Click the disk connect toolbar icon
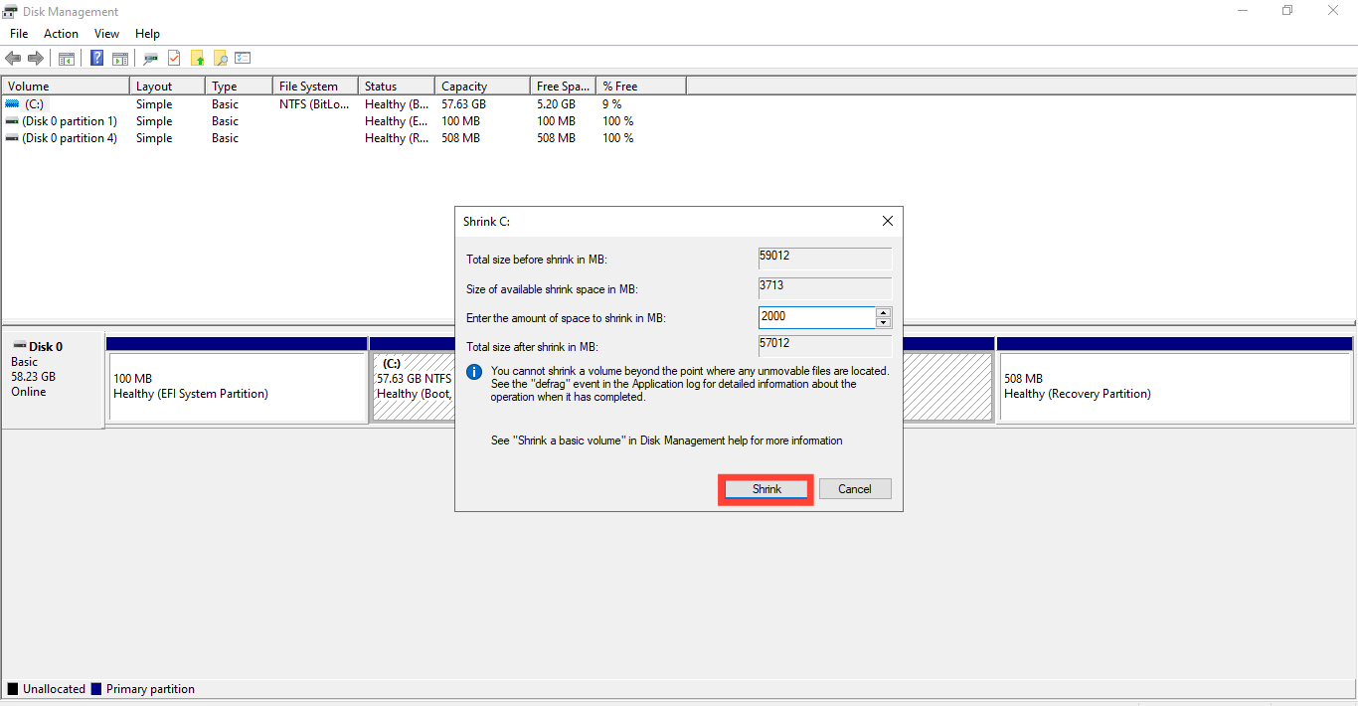This screenshot has height=706, width=1358. coord(151,59)
